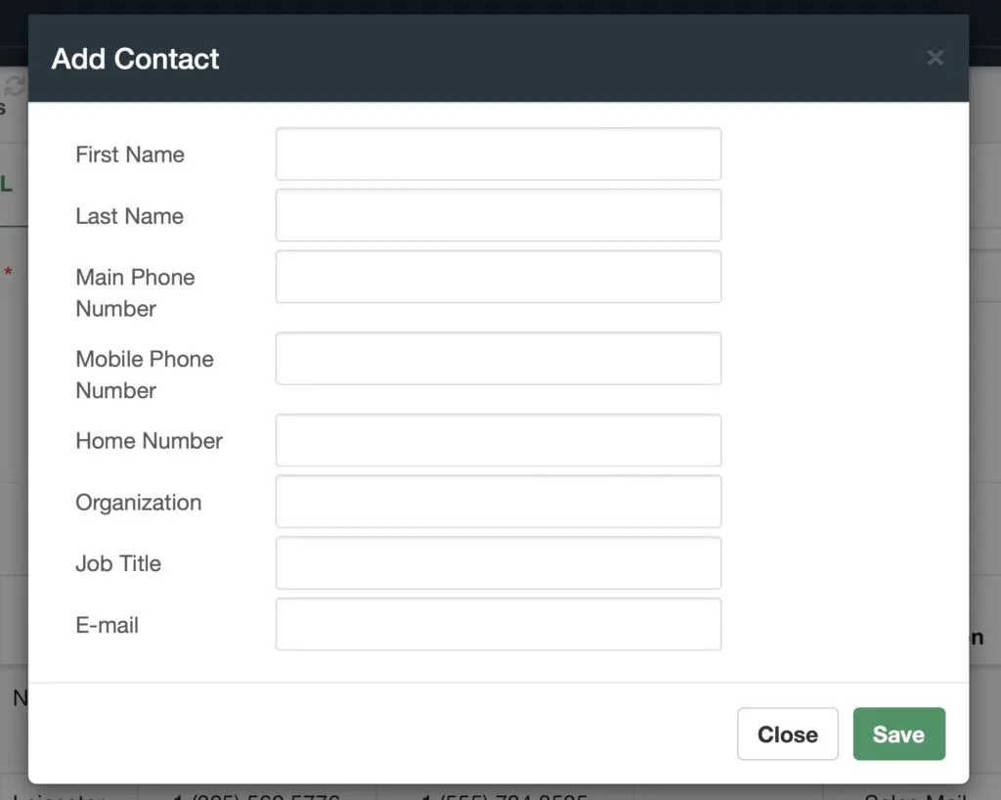The image size is (1001, 800).
Task: Click the Job Title label
Action: pos(118,563)
